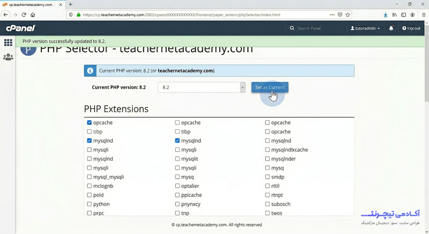This screenshot has height=234, width=429.
Task: Click the tracking protection shield icon
Action: [71, 15]
